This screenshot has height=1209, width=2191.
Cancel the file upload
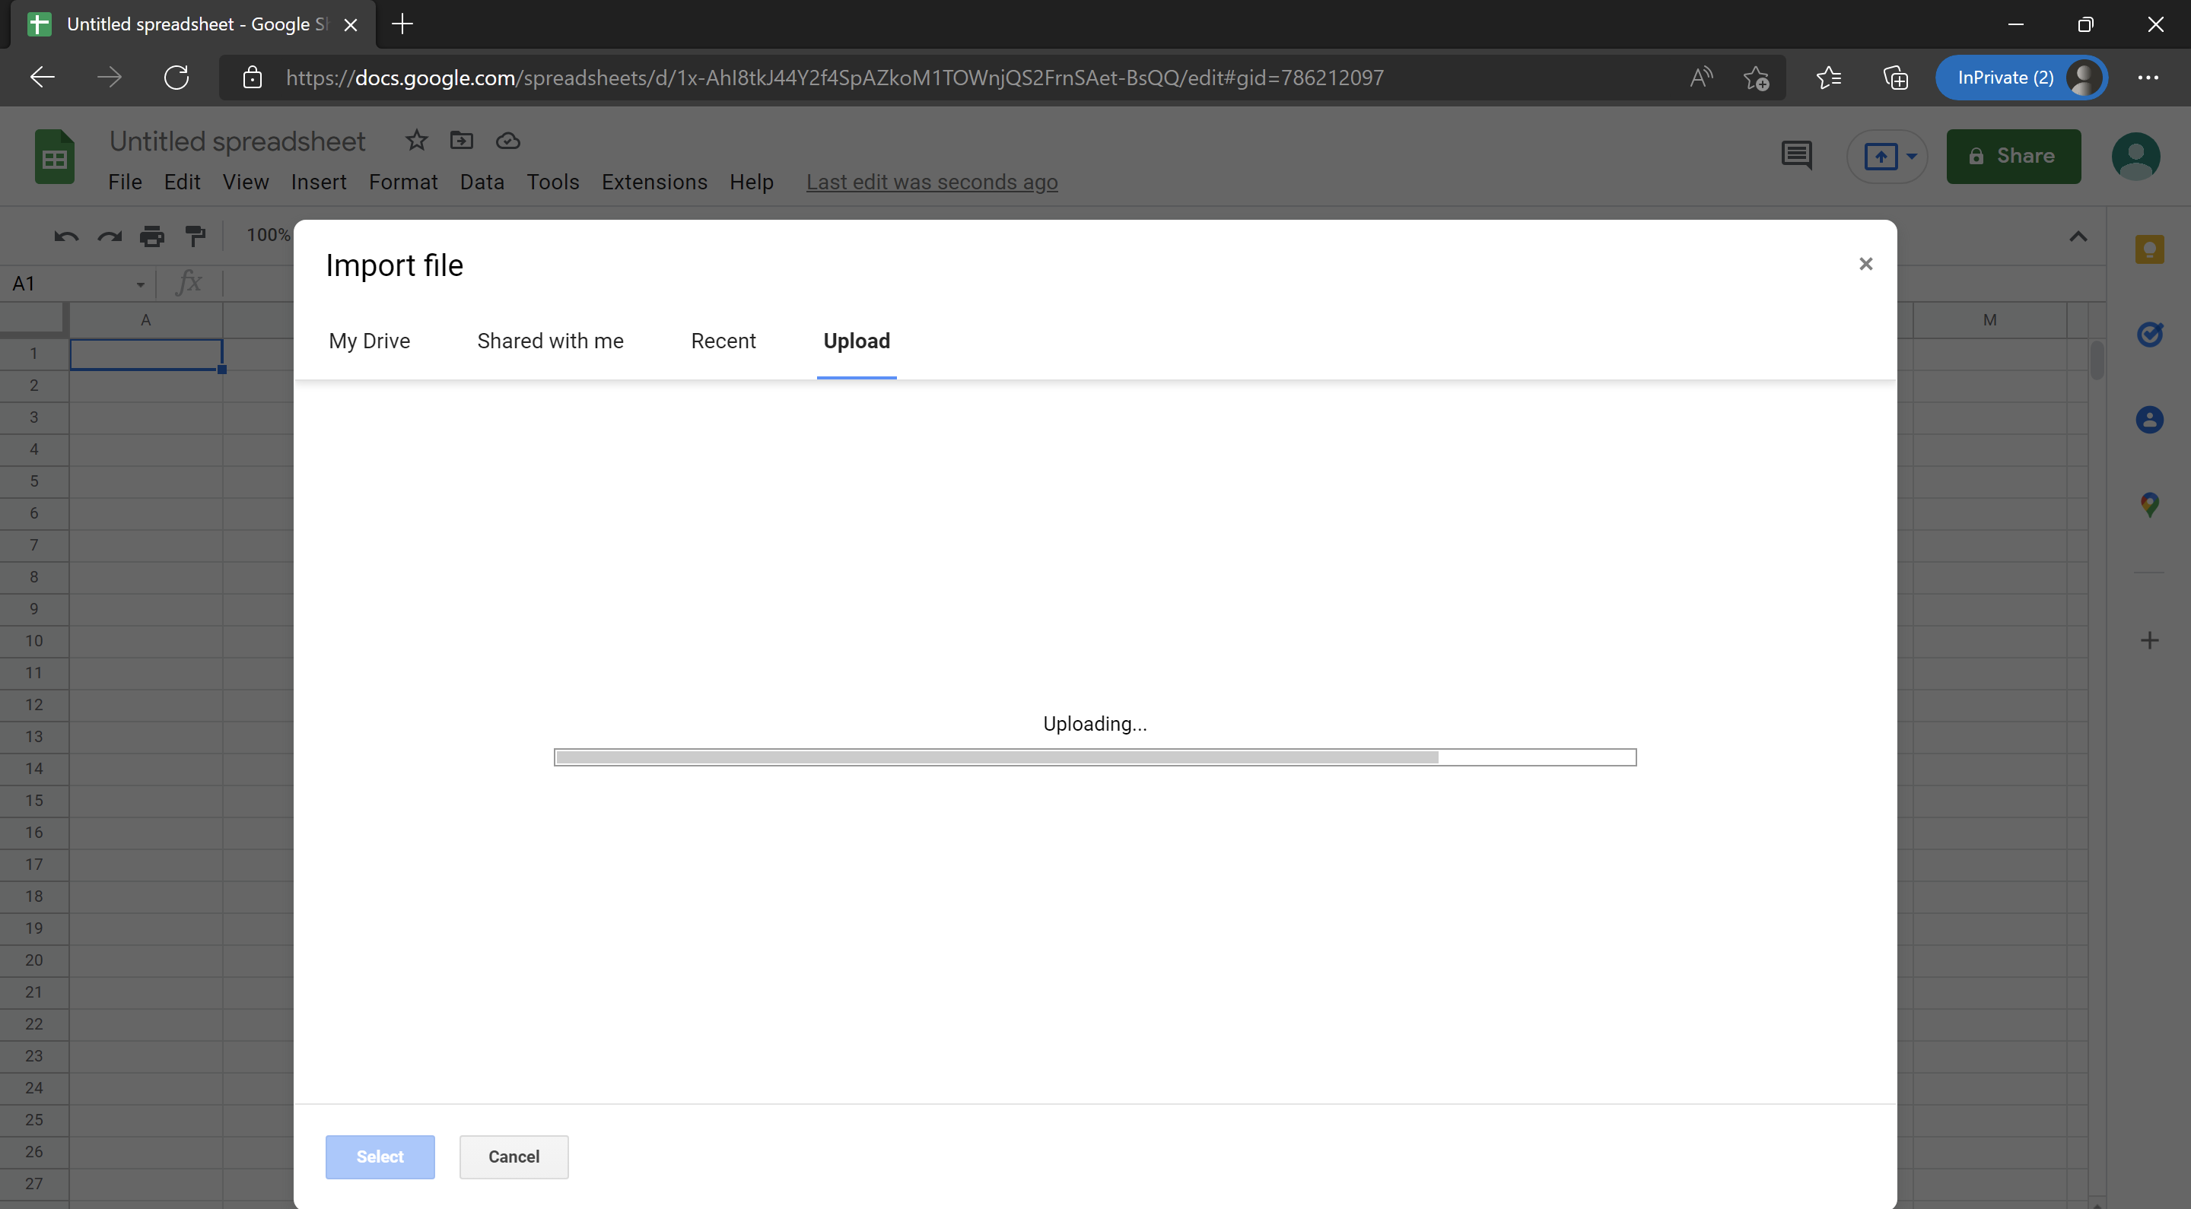tap(513, 1157)
